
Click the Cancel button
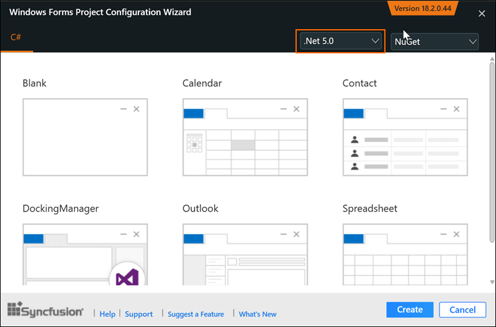tap(462, 310)
